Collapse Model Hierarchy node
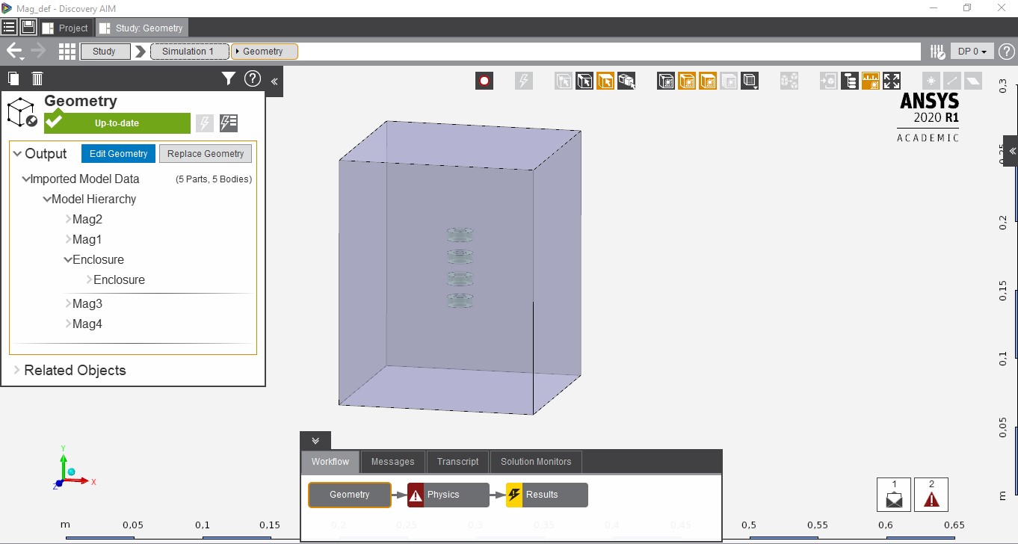Viewport: 1018px width, 544px height. [47, 200]
